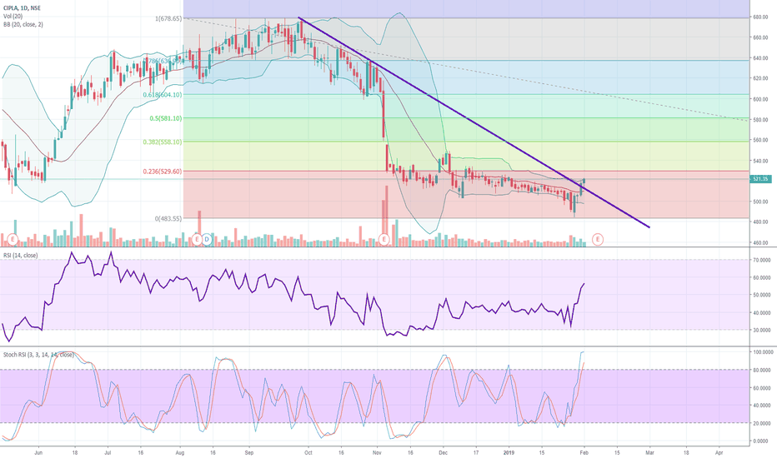Click the Fibonacci label 0.618(604.10)
This screenshot has height=458, width=777.
[162, 95]
